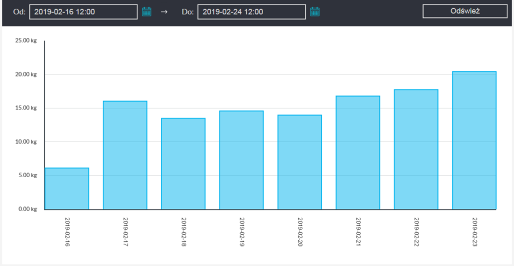The height and width of the screenshot is (266, 514).
Task: Select the bar for 2019-02-18
Action: tap(183, 164)
